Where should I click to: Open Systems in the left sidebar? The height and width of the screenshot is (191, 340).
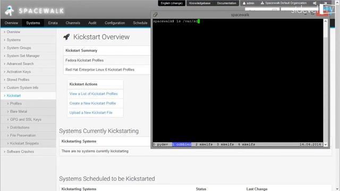pos(13,40)
